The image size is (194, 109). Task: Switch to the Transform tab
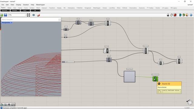(52, 8)
